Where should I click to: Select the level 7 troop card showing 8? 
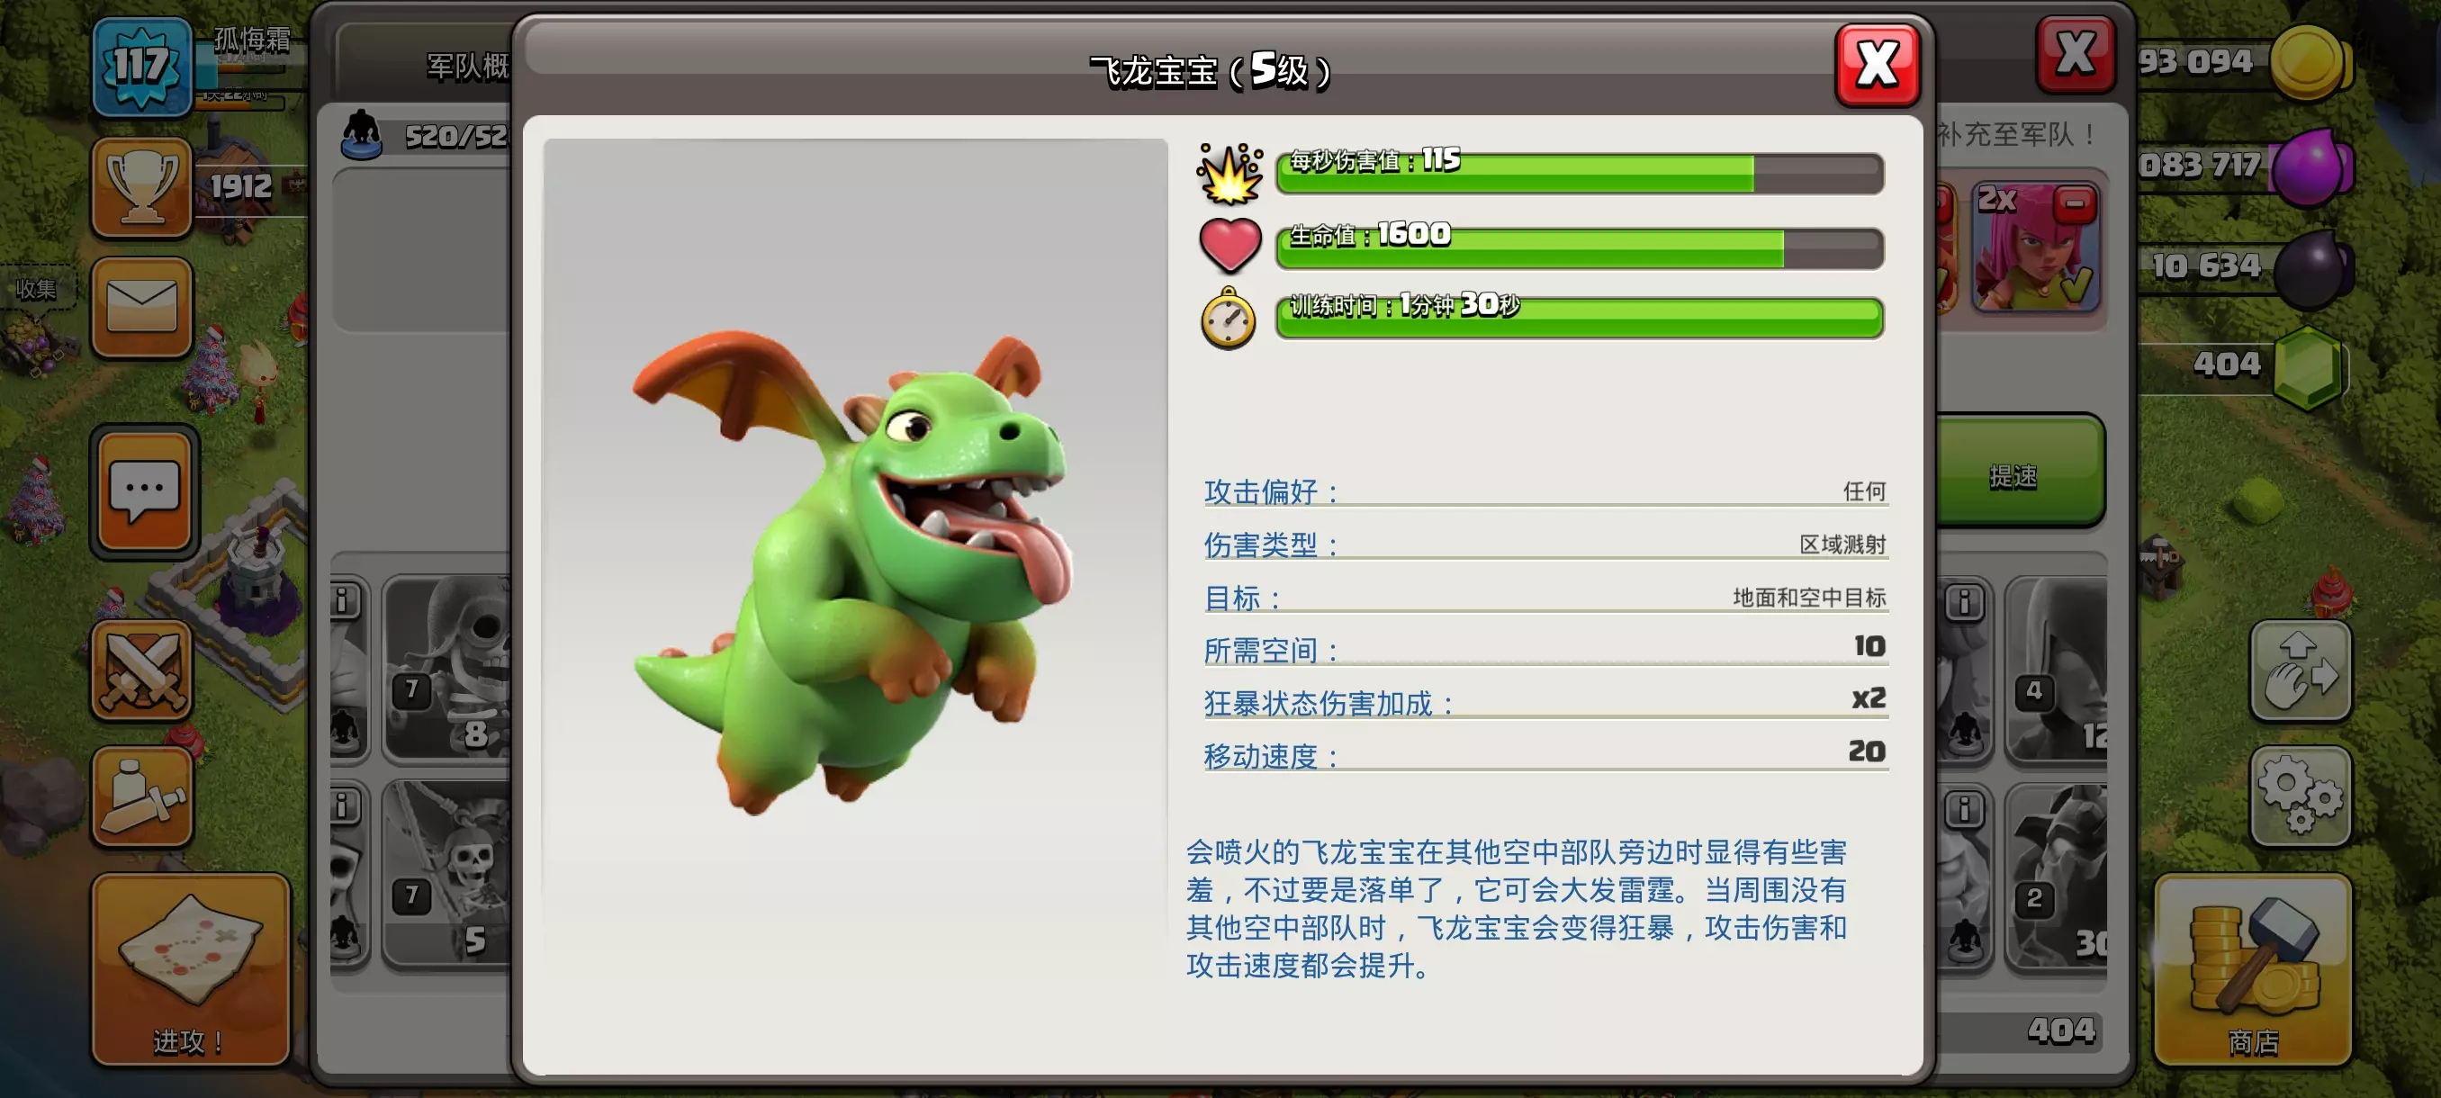[x=447, y=669]
